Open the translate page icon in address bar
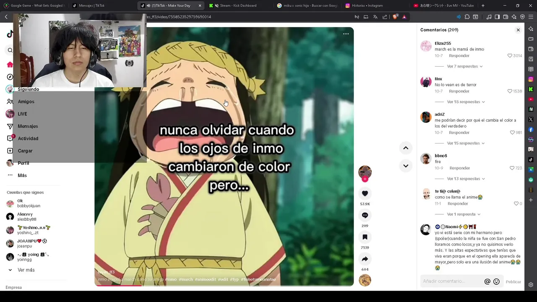 coord(375,17)
